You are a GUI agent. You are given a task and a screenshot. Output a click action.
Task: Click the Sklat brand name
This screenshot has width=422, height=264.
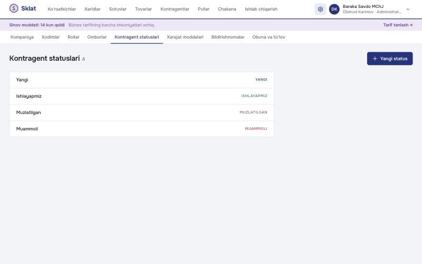(28, 8)
